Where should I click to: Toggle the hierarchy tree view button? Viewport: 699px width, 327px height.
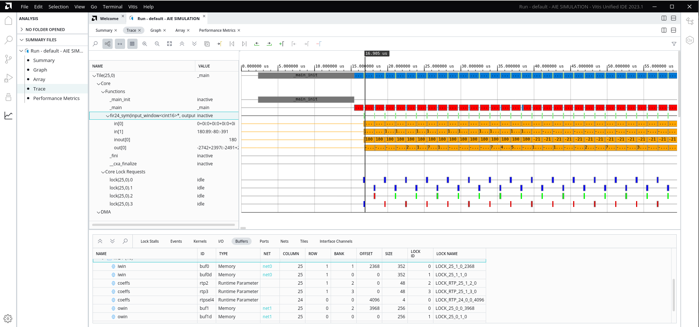(x=108, y=44)
